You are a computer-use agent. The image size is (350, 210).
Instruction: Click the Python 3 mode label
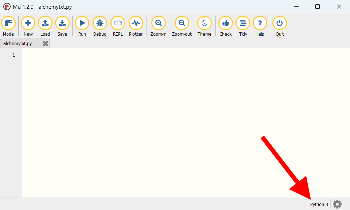point(319,205)
